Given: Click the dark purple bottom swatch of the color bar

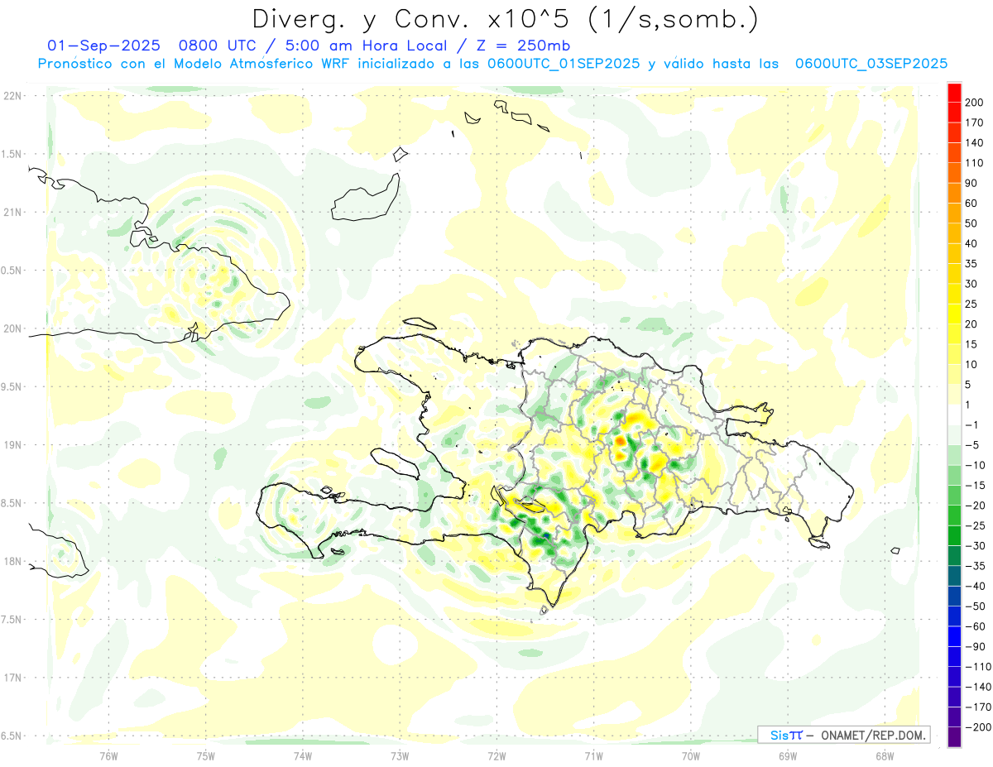Looking at the screenshot, I should pyautogui.click(x=954, y=737).
